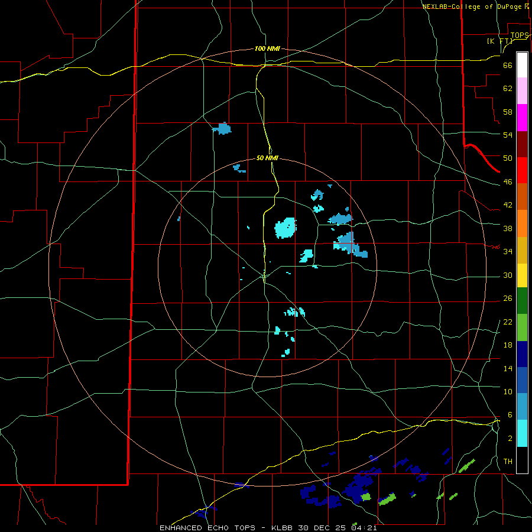Screen dimensions: 532x532
Task: Click the black TH threshold legend box
Action: tap(522, 460)
